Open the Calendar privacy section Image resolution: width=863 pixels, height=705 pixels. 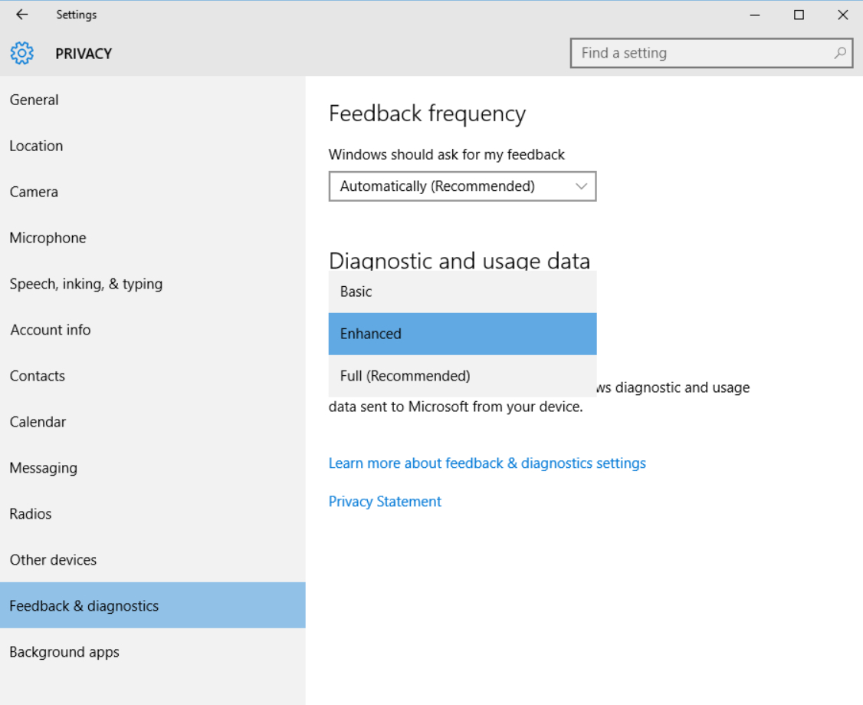point(153,422)
